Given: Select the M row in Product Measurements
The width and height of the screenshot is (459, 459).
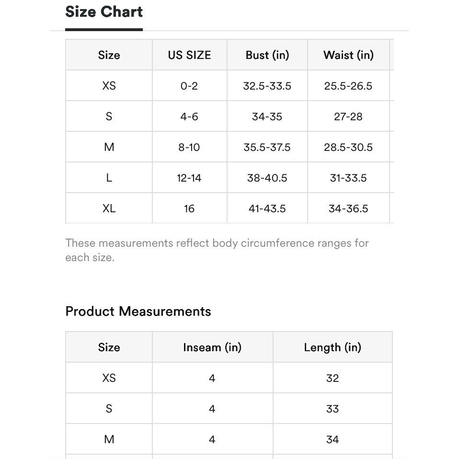Looking at the screenshot, I should pyautogui.click(x=229, y=439).
